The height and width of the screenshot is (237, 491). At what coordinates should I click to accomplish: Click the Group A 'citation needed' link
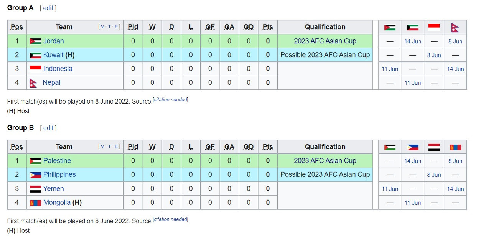[170, 100]
